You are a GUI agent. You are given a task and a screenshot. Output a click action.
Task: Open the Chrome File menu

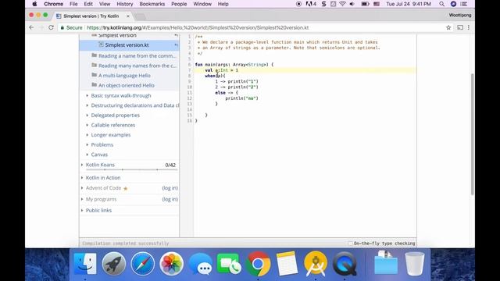coord(73,4)
